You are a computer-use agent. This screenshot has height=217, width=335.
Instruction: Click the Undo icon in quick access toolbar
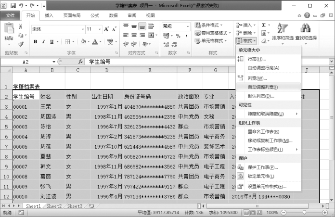point(23,6)
